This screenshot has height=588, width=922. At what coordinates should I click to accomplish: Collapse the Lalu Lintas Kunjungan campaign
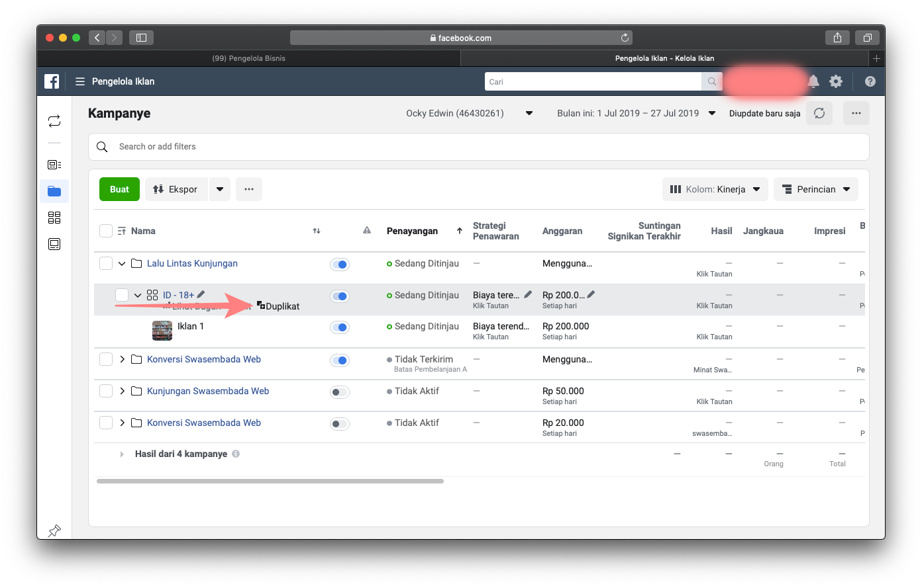coord(122,263)
